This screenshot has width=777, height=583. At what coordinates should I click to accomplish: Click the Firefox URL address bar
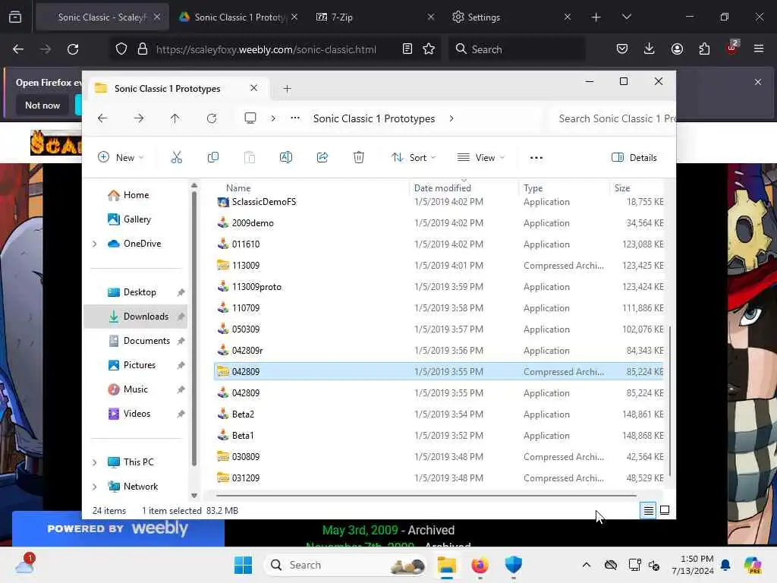click(266, 49)
